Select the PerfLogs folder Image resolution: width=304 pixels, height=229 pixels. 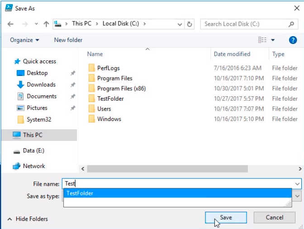click(x=108, y=68)
